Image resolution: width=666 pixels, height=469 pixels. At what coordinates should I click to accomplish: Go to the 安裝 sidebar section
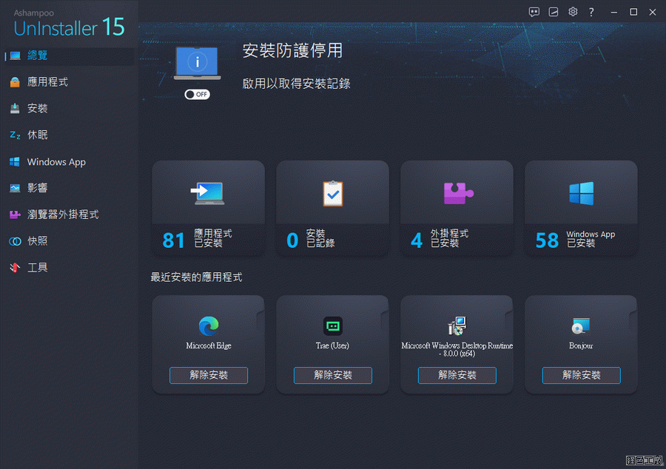[37, 109]
